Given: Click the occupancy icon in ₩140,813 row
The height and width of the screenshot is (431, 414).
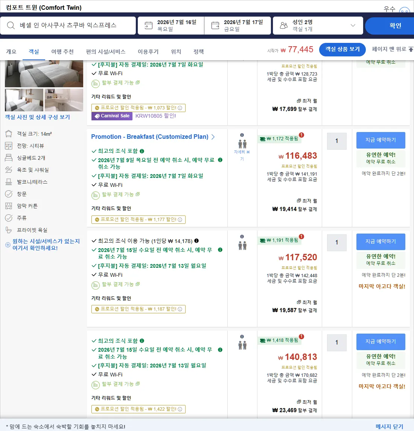Looking at the screenshot, I should coord(242,345).
